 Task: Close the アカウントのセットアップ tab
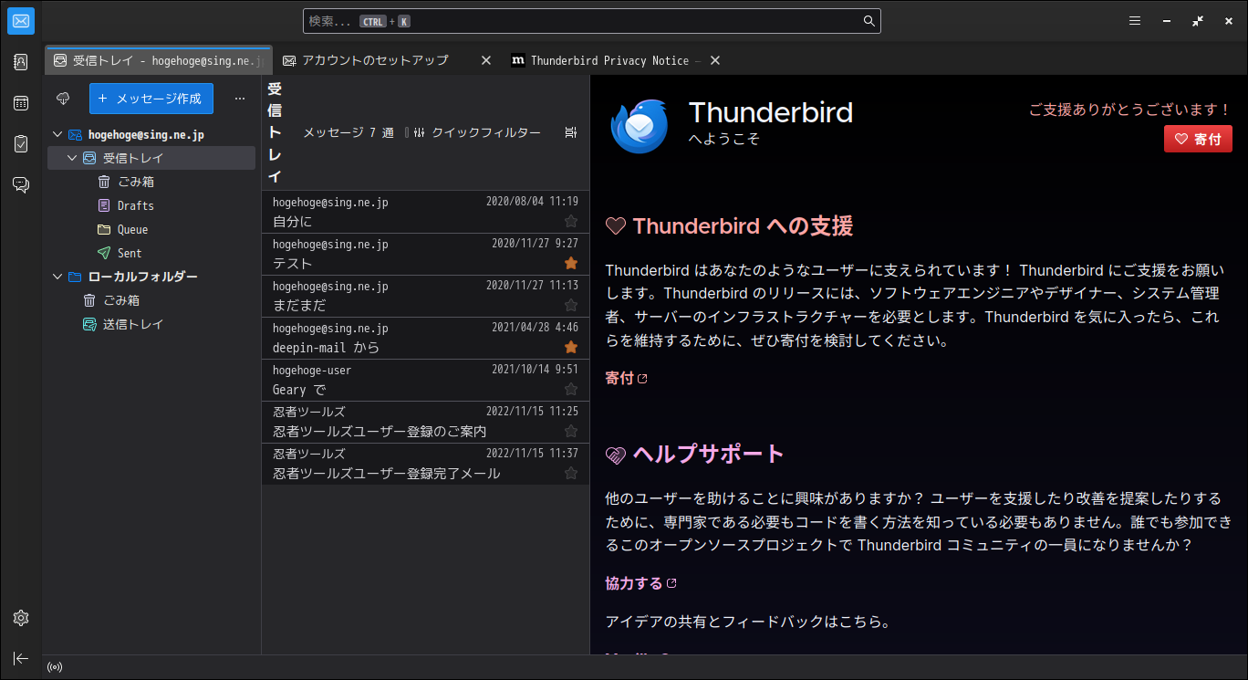click(486, 60)
